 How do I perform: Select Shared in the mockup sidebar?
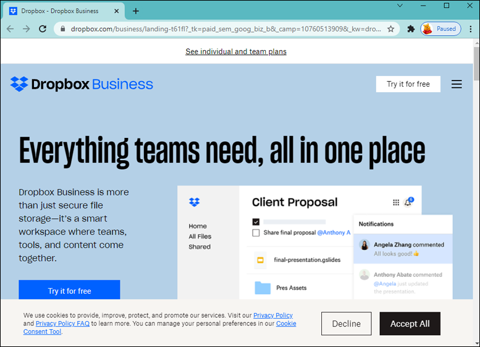tap(200, 247)
